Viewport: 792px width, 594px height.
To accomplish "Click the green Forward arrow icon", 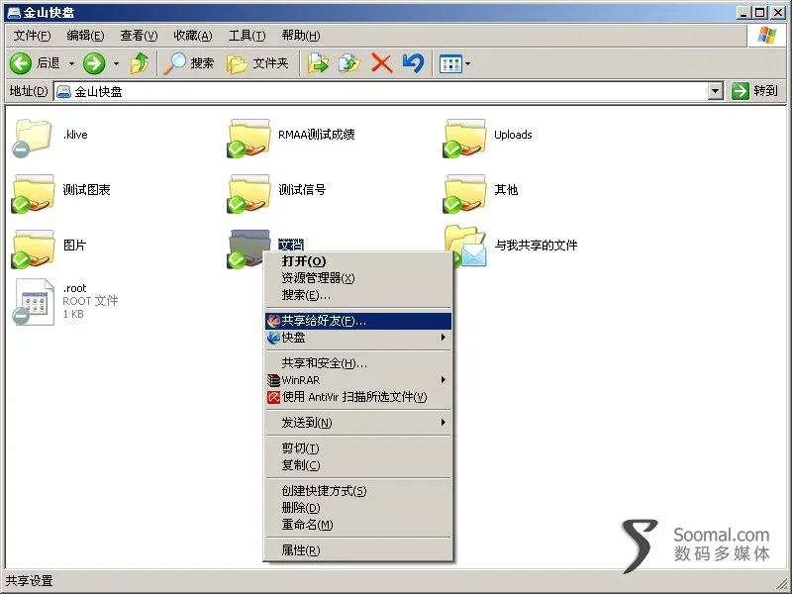I will pos(94,63).
